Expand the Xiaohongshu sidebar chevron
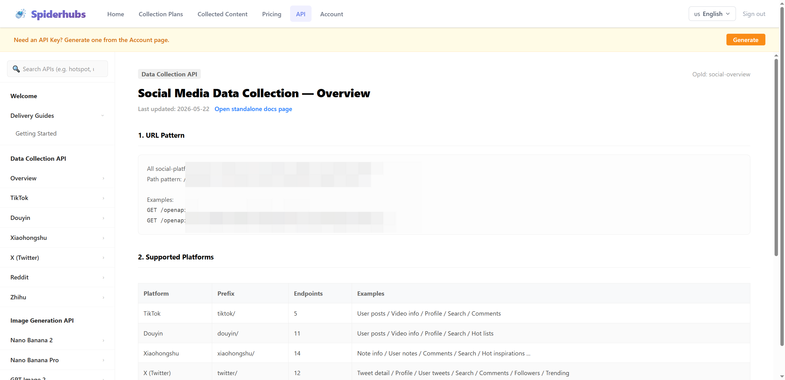Image resolution: width=785 pixels, height=380 pixels. click(103, 238)
